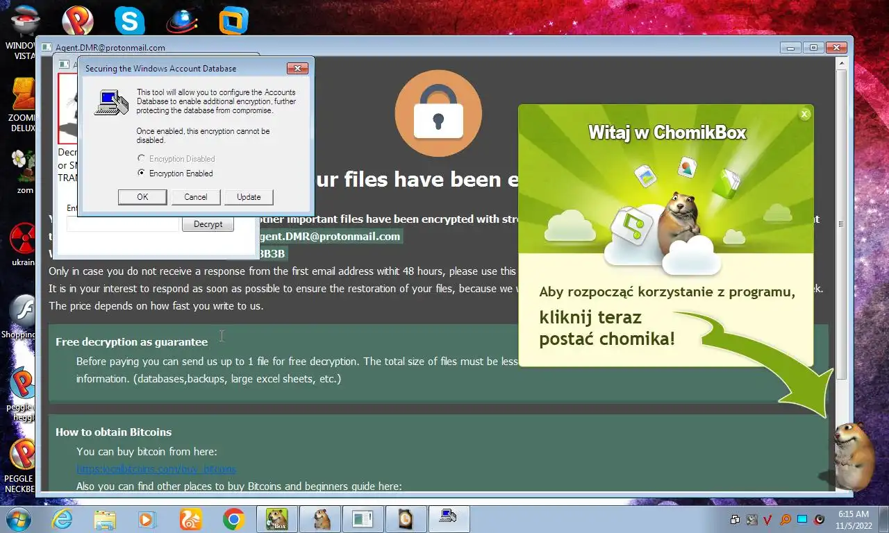Open the ukraine radiation desktop icon
889x533 pixels.
pos(24,244)
